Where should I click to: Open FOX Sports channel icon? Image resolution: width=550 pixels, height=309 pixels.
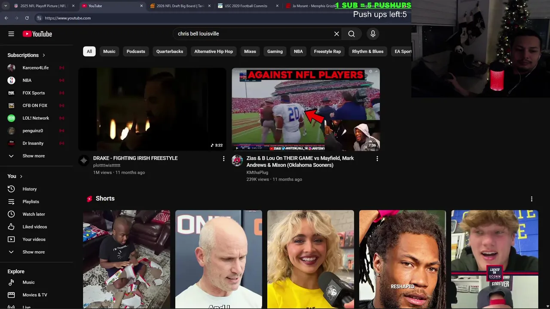[x=11, y=93]
